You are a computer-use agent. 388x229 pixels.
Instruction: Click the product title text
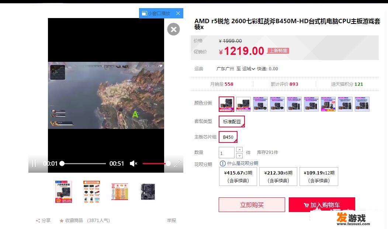click(287, 24)
